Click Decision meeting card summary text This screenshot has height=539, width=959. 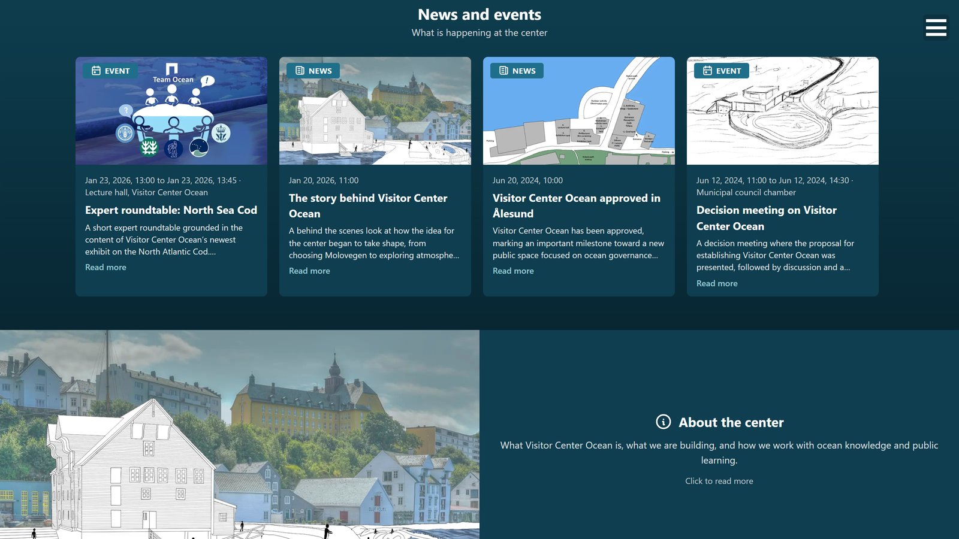pyautogui.click(x=776, y=255)
